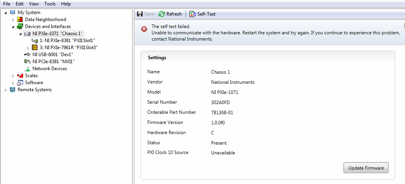Screen dimensions: 405x184
Task: Open the File menu
Action: pos(7,4)
